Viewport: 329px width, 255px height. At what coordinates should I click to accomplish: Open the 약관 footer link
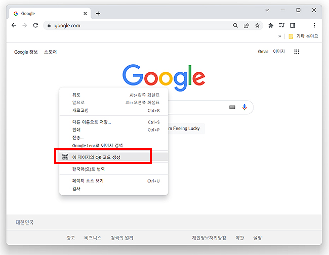click(239, 238)
